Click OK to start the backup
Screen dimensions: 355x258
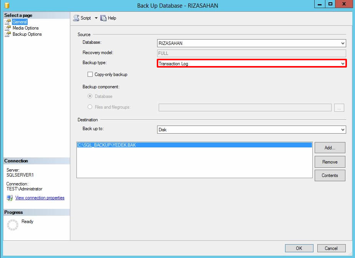(x=299, y=248)
